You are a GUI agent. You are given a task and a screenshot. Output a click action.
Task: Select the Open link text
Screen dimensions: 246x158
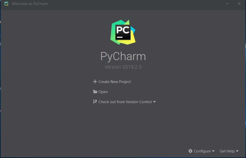click(103, 92)
